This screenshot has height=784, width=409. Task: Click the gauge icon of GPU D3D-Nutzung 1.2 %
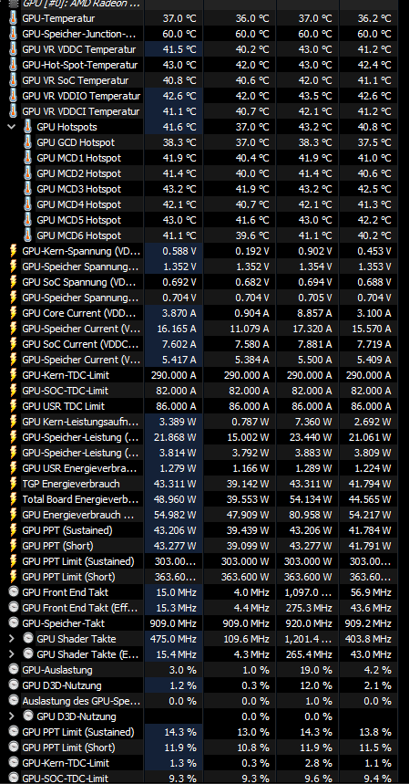pyautogui.click(x=14, y=685)
